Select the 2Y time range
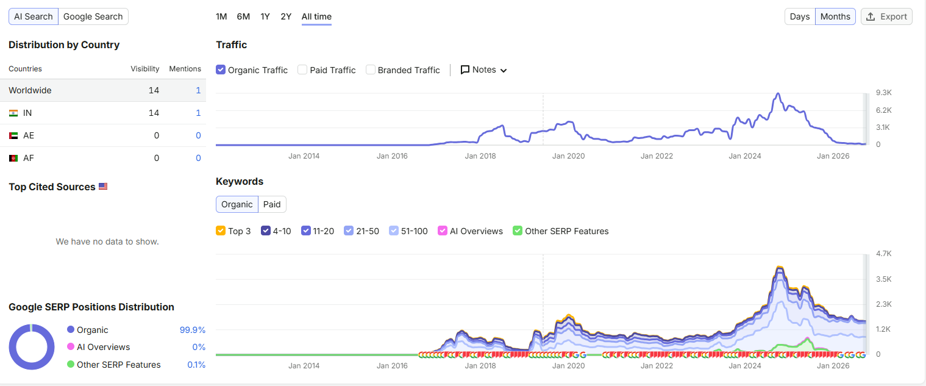Viewport: 926px width, 386px height. [286, 16]
